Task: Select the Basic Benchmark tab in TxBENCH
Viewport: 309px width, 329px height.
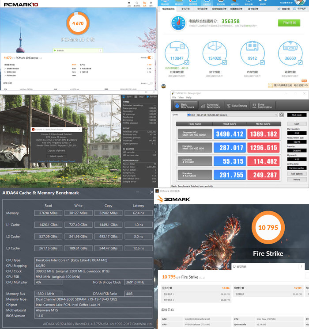Action: 185,106
